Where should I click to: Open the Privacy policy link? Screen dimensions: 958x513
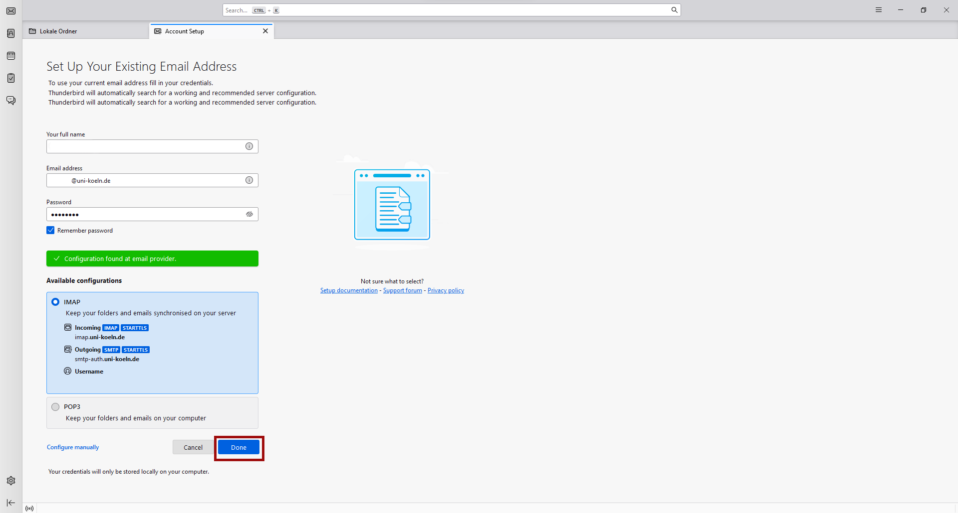(446, 290)
